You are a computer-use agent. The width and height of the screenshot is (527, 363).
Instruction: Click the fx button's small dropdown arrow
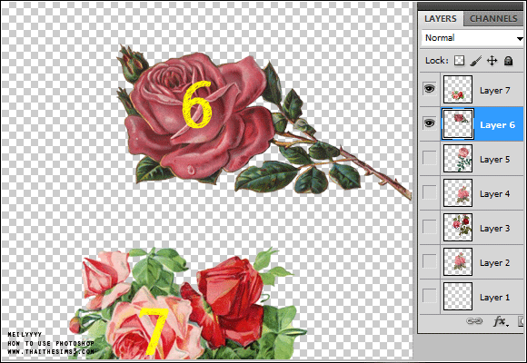(x=507, y=325)
